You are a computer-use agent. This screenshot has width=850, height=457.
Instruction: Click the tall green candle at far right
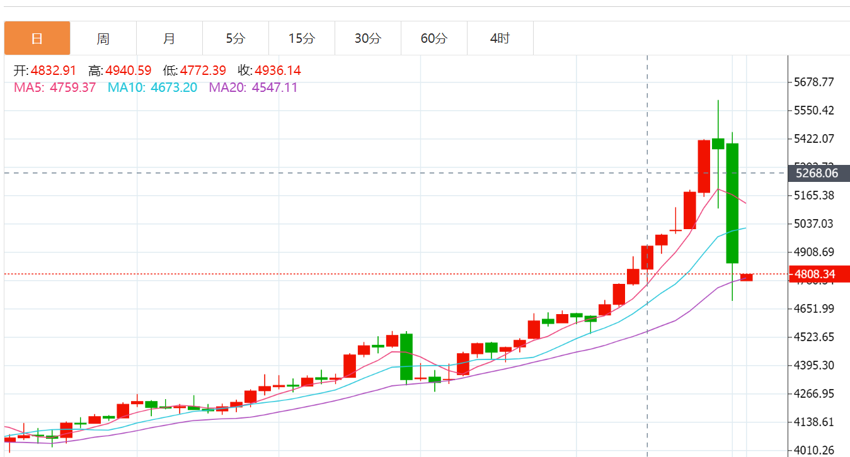pos(732,201)
